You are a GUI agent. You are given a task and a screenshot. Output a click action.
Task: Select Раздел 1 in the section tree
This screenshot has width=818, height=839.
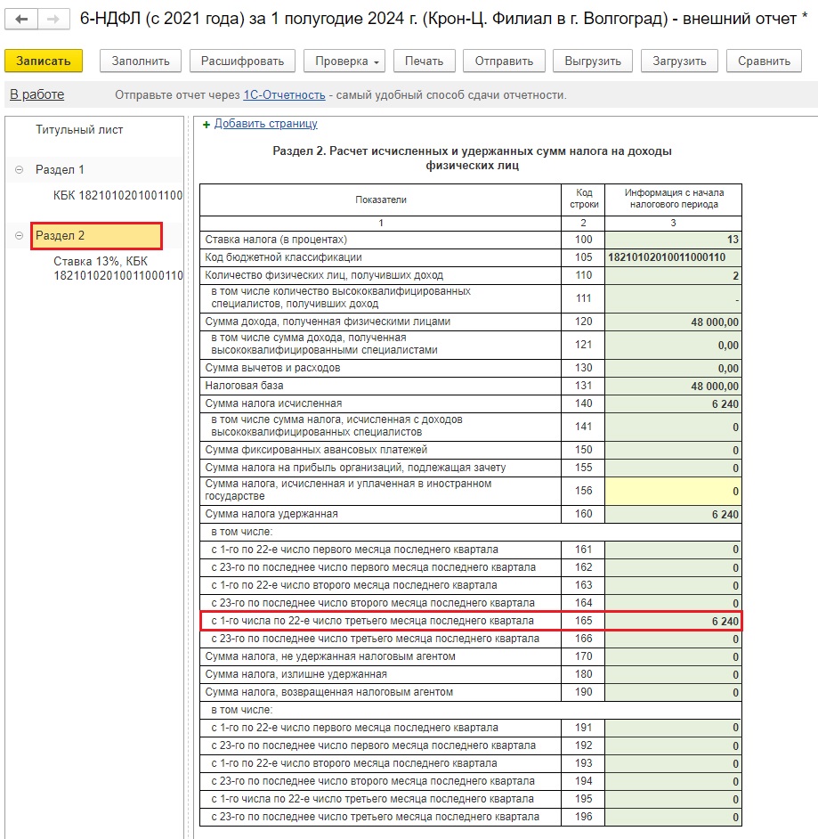[60, 169]
